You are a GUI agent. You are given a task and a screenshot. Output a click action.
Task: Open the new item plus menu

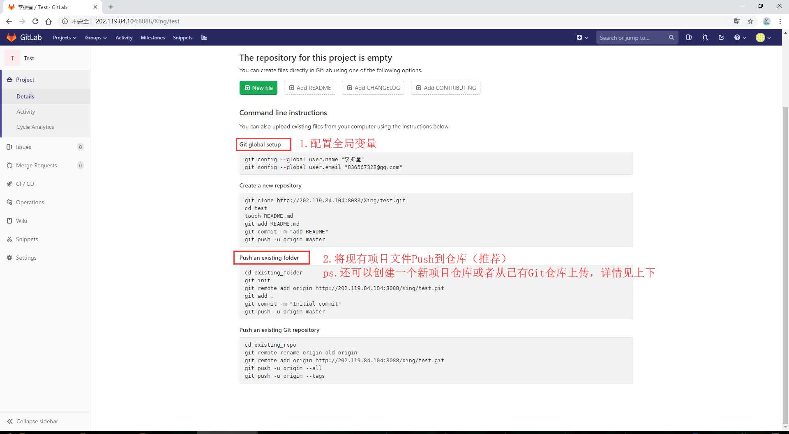[x=582, y=37]
